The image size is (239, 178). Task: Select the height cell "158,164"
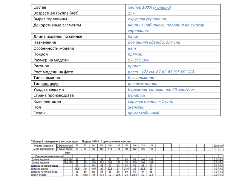pos(68,159)
